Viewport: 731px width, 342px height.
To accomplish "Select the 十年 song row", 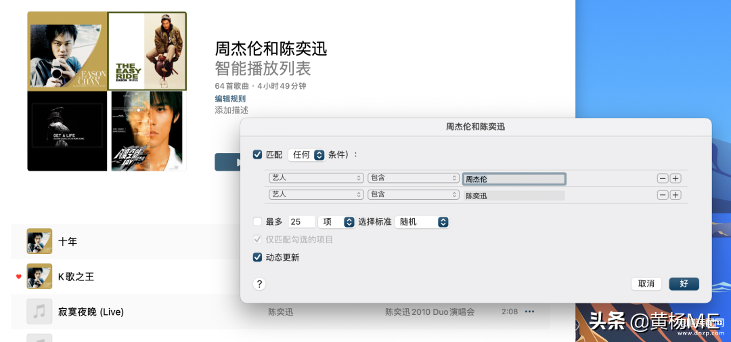I will click(125, 241).
